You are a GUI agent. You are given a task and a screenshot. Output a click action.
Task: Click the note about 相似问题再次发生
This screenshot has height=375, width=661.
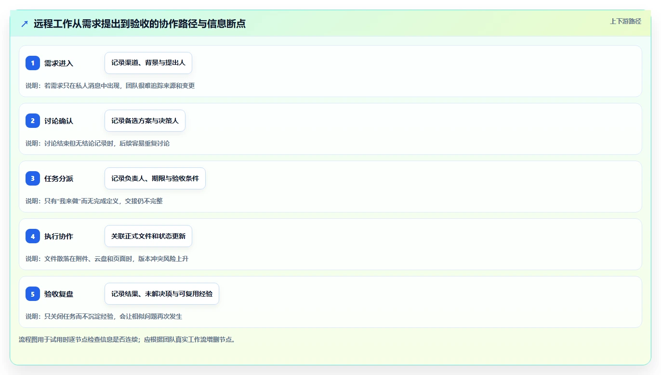pos(104,316)
